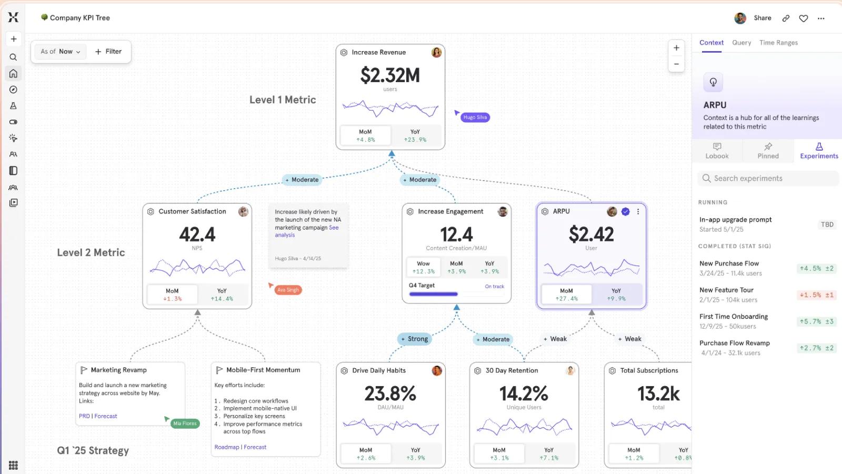The height and width of the screenshot is (474, 842).
Task: Select YoY on Customer Satisfaction card
Action: pyautogui.click(x=222, y=294)
